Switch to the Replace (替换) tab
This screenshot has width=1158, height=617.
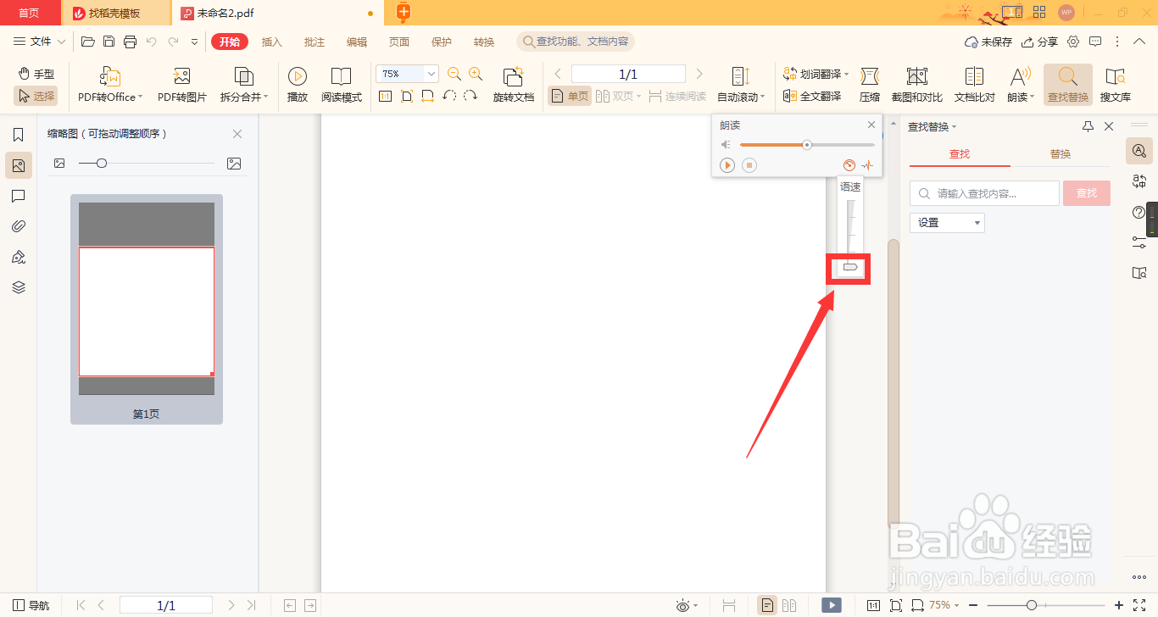(1061, 154)
